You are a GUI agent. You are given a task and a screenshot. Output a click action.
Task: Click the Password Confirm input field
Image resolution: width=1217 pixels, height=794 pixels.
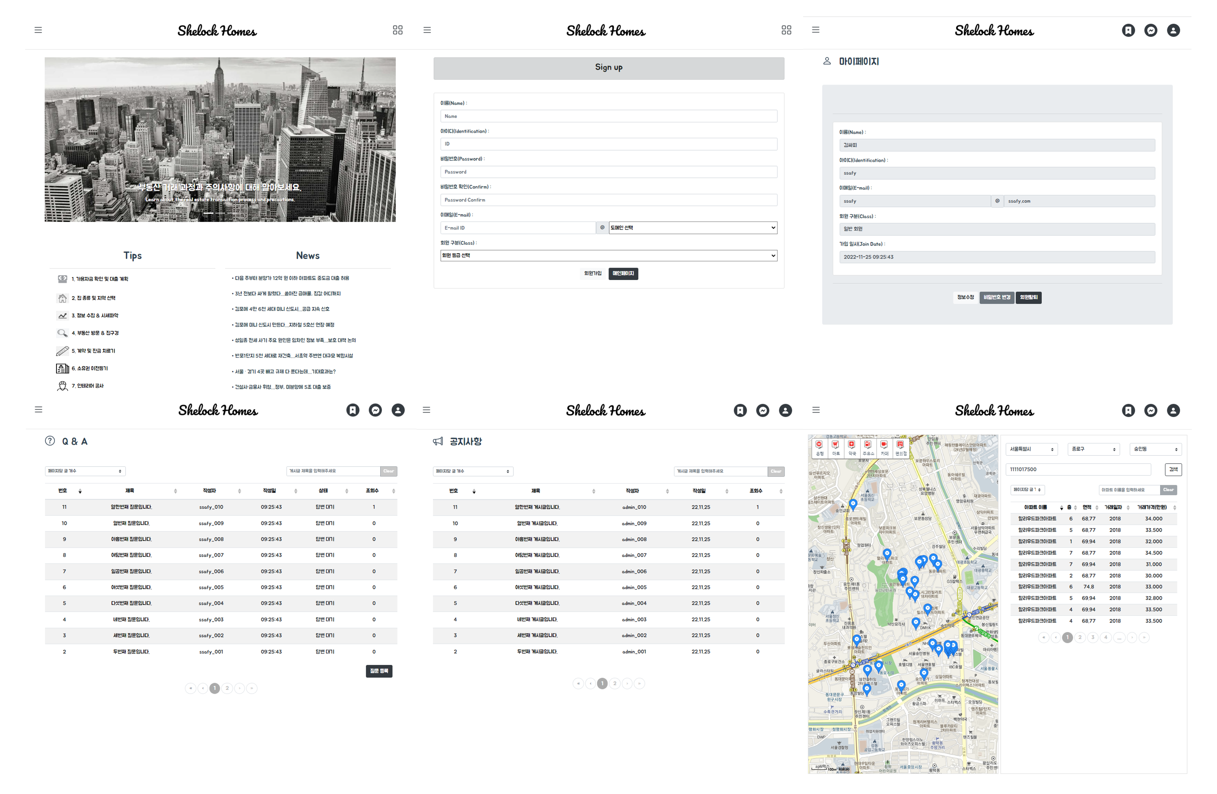[x=608, y=200]
